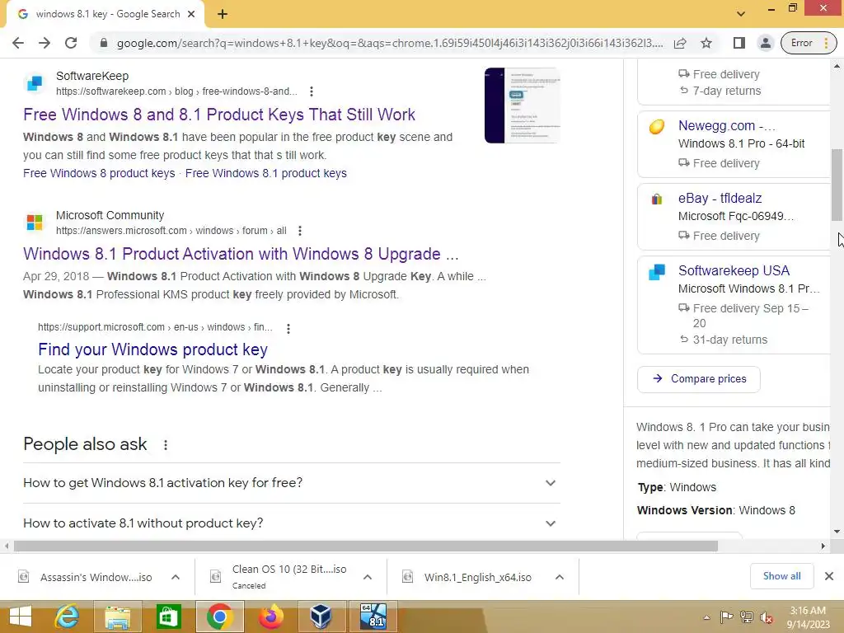Open site info lock icon

pos(104,43)
